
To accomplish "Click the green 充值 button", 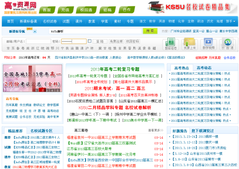I will [66, 10].
